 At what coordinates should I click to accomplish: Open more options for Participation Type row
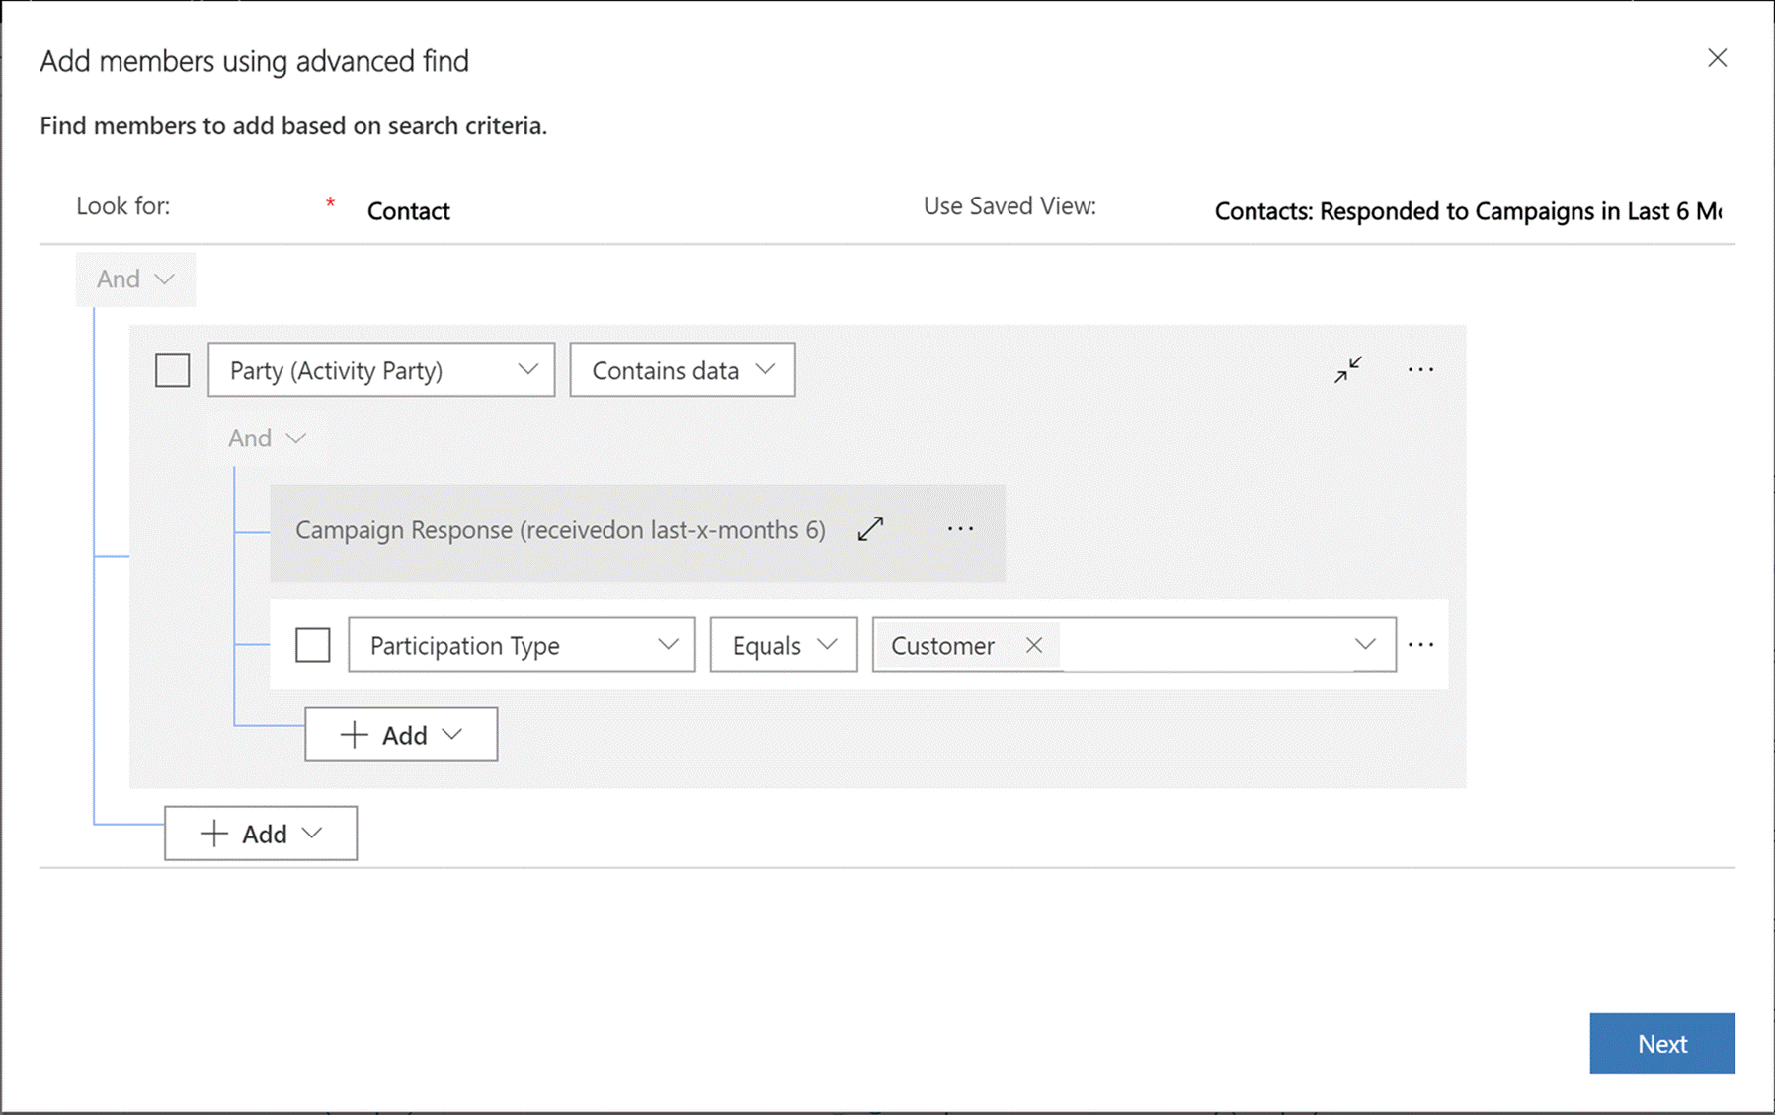(1420, 645)
